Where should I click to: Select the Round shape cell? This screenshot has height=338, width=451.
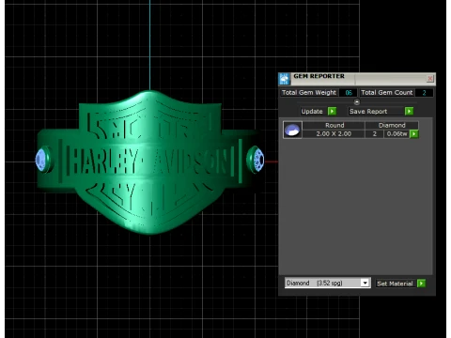click(334, 126)
